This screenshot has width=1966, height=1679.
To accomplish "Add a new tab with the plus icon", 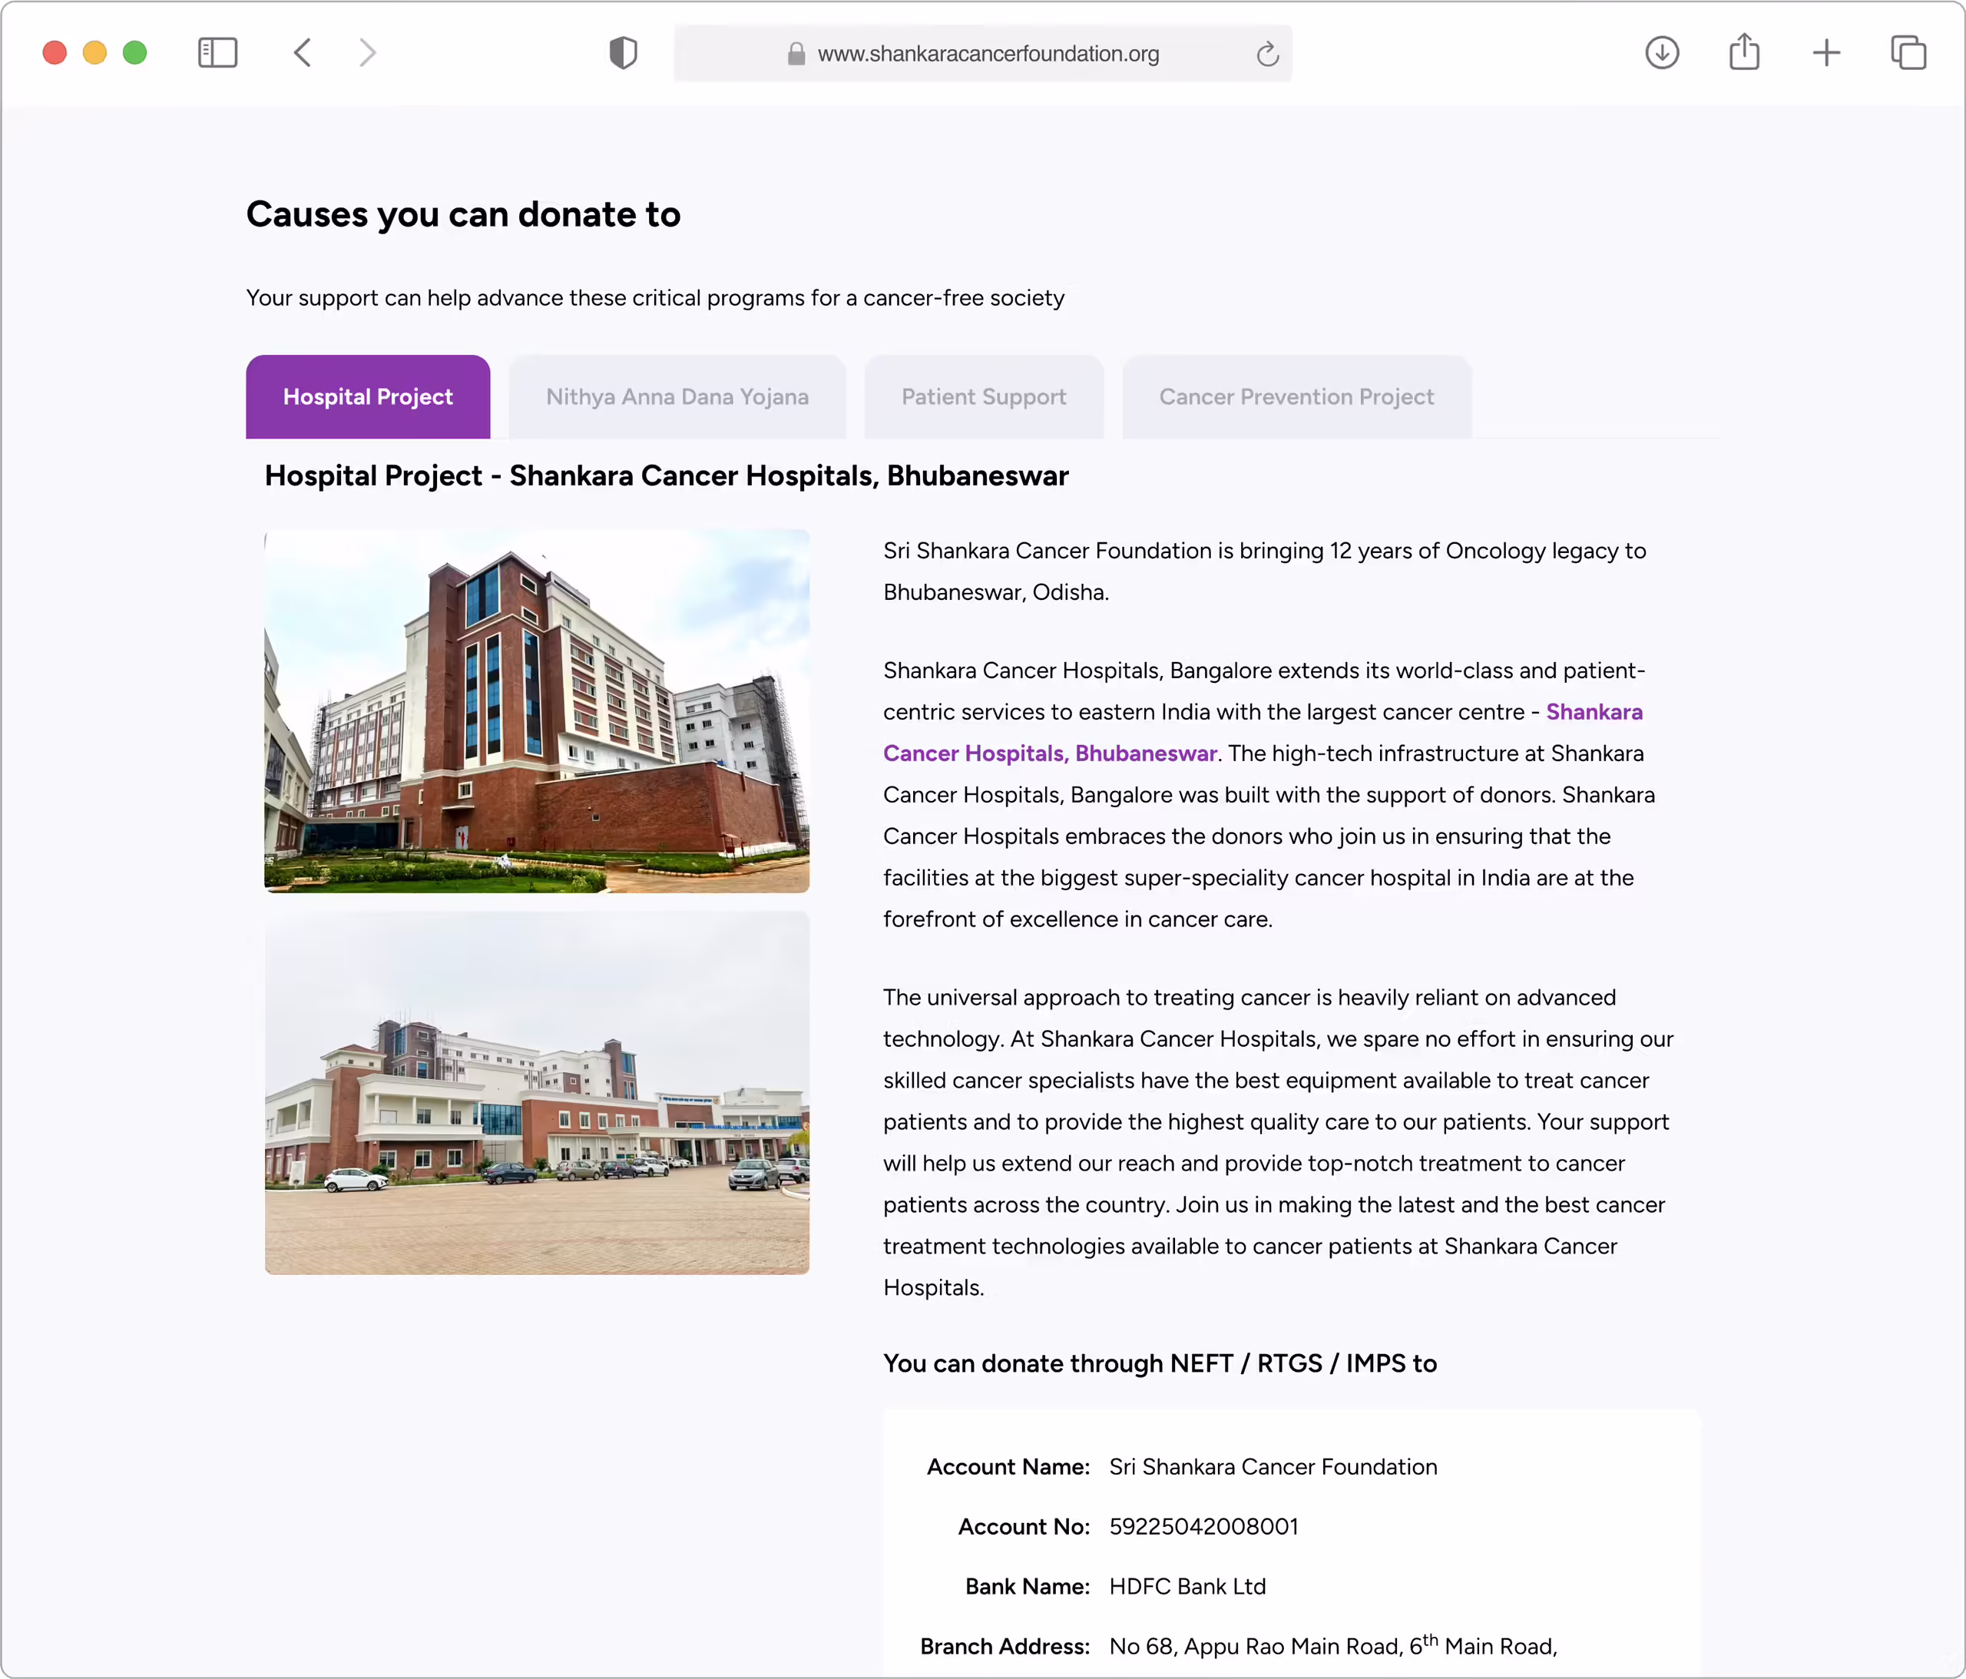I will pos(1826,53).
